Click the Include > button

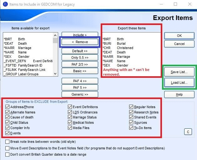click(80, 34)
